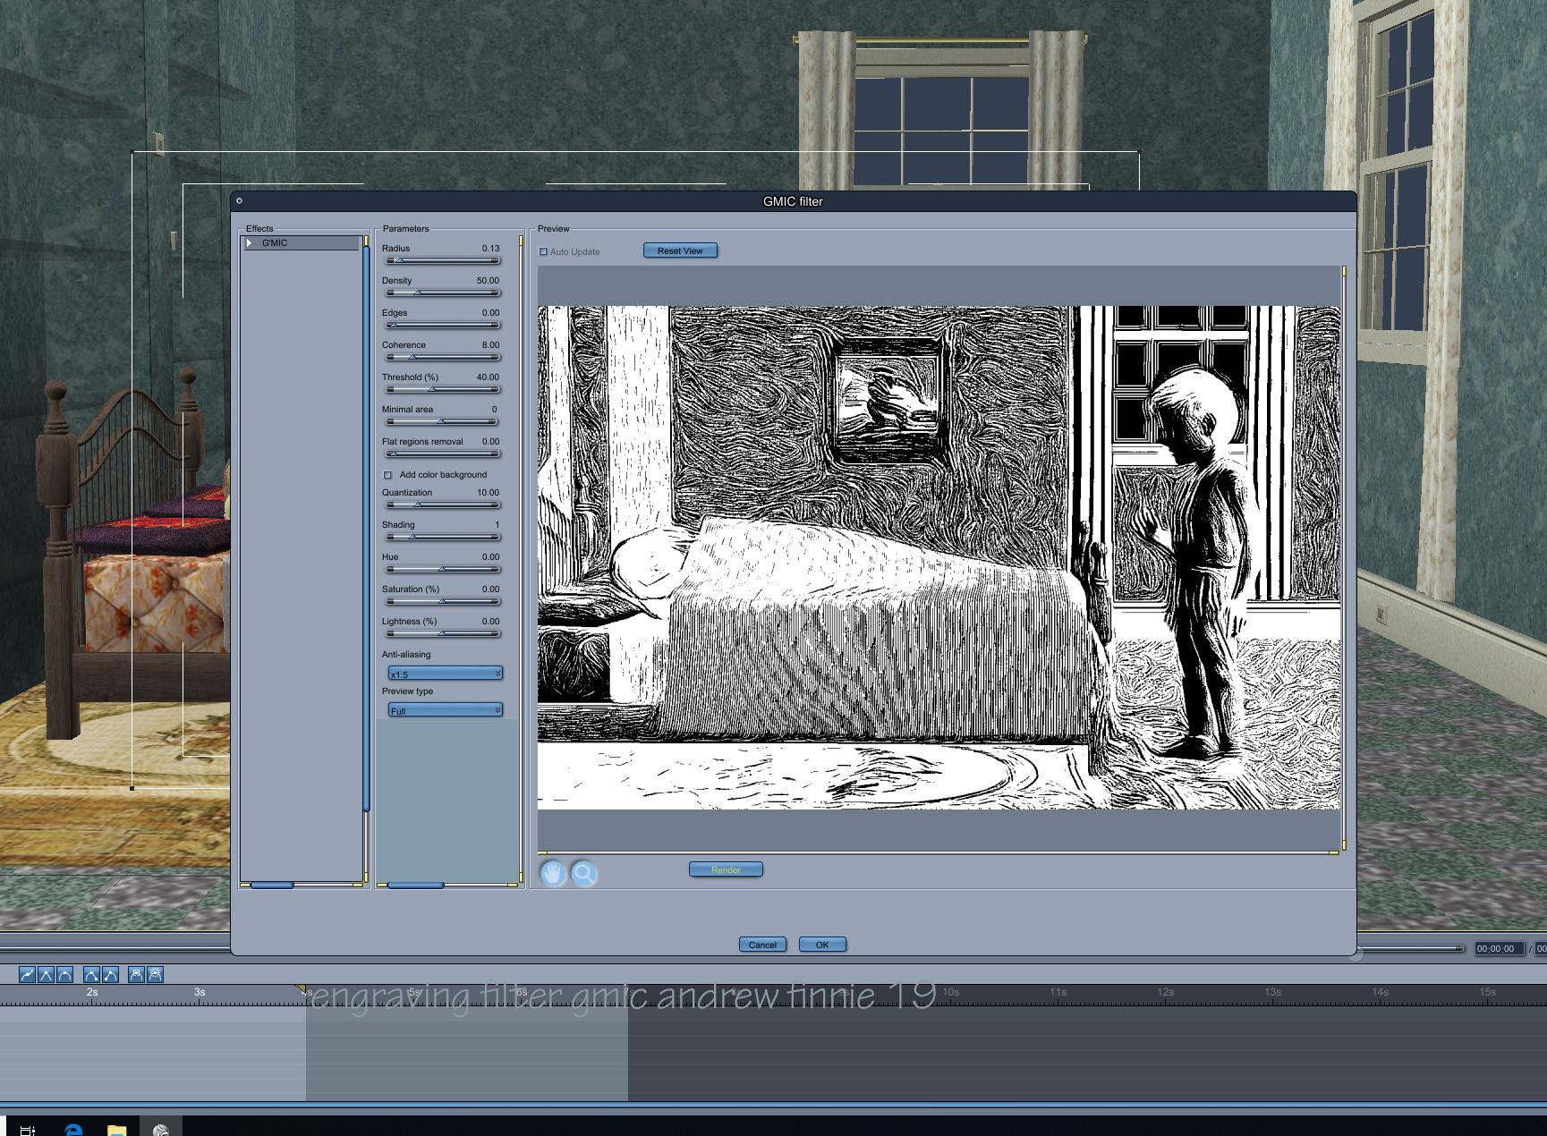
Task: Open File Explorer from the taskbar
Action: [116, 1130]
